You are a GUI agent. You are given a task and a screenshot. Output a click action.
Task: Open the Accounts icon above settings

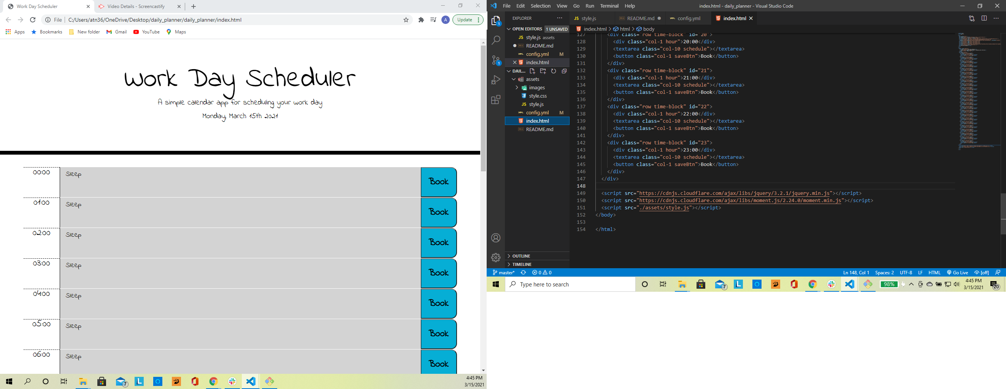pyautogui.click(x=495, y=237)
